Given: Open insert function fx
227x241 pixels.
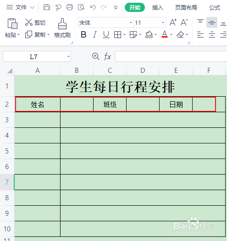Looking at the screenshot, I should [x=107, y=56].
